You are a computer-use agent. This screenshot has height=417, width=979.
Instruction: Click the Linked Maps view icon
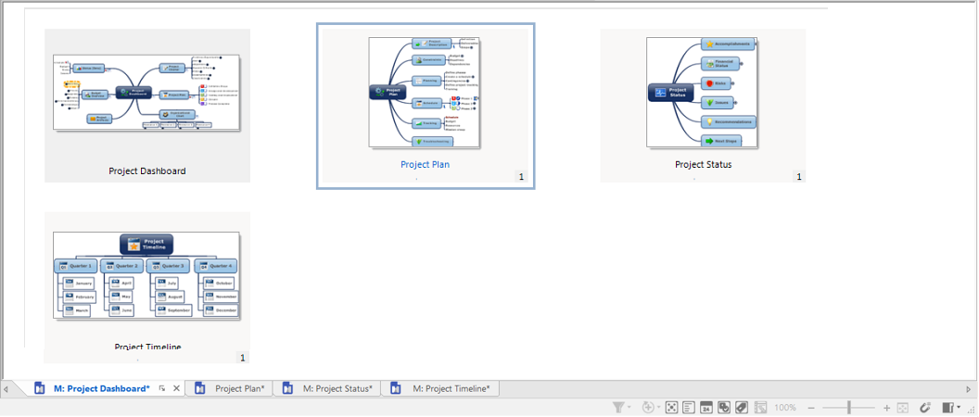(760, 408)
